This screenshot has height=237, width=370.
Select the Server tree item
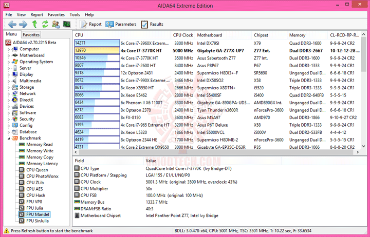coord(22,68)
